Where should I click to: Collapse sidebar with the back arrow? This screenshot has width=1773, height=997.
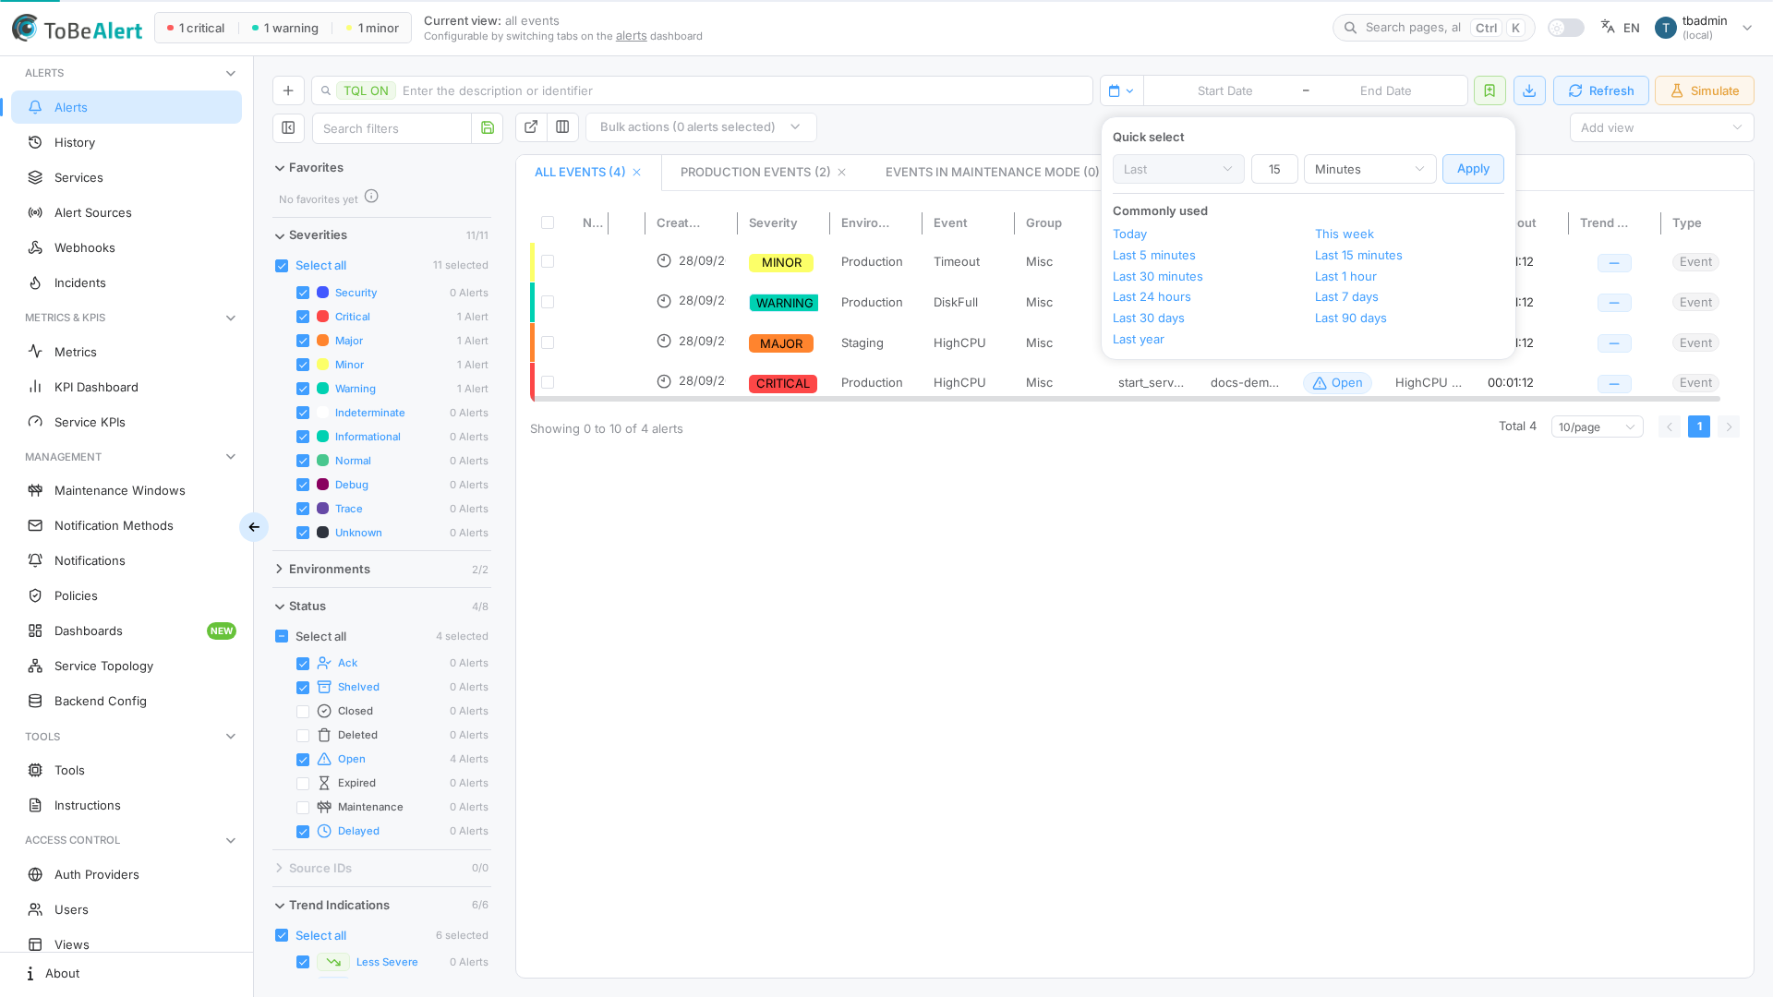coord(254,527)
